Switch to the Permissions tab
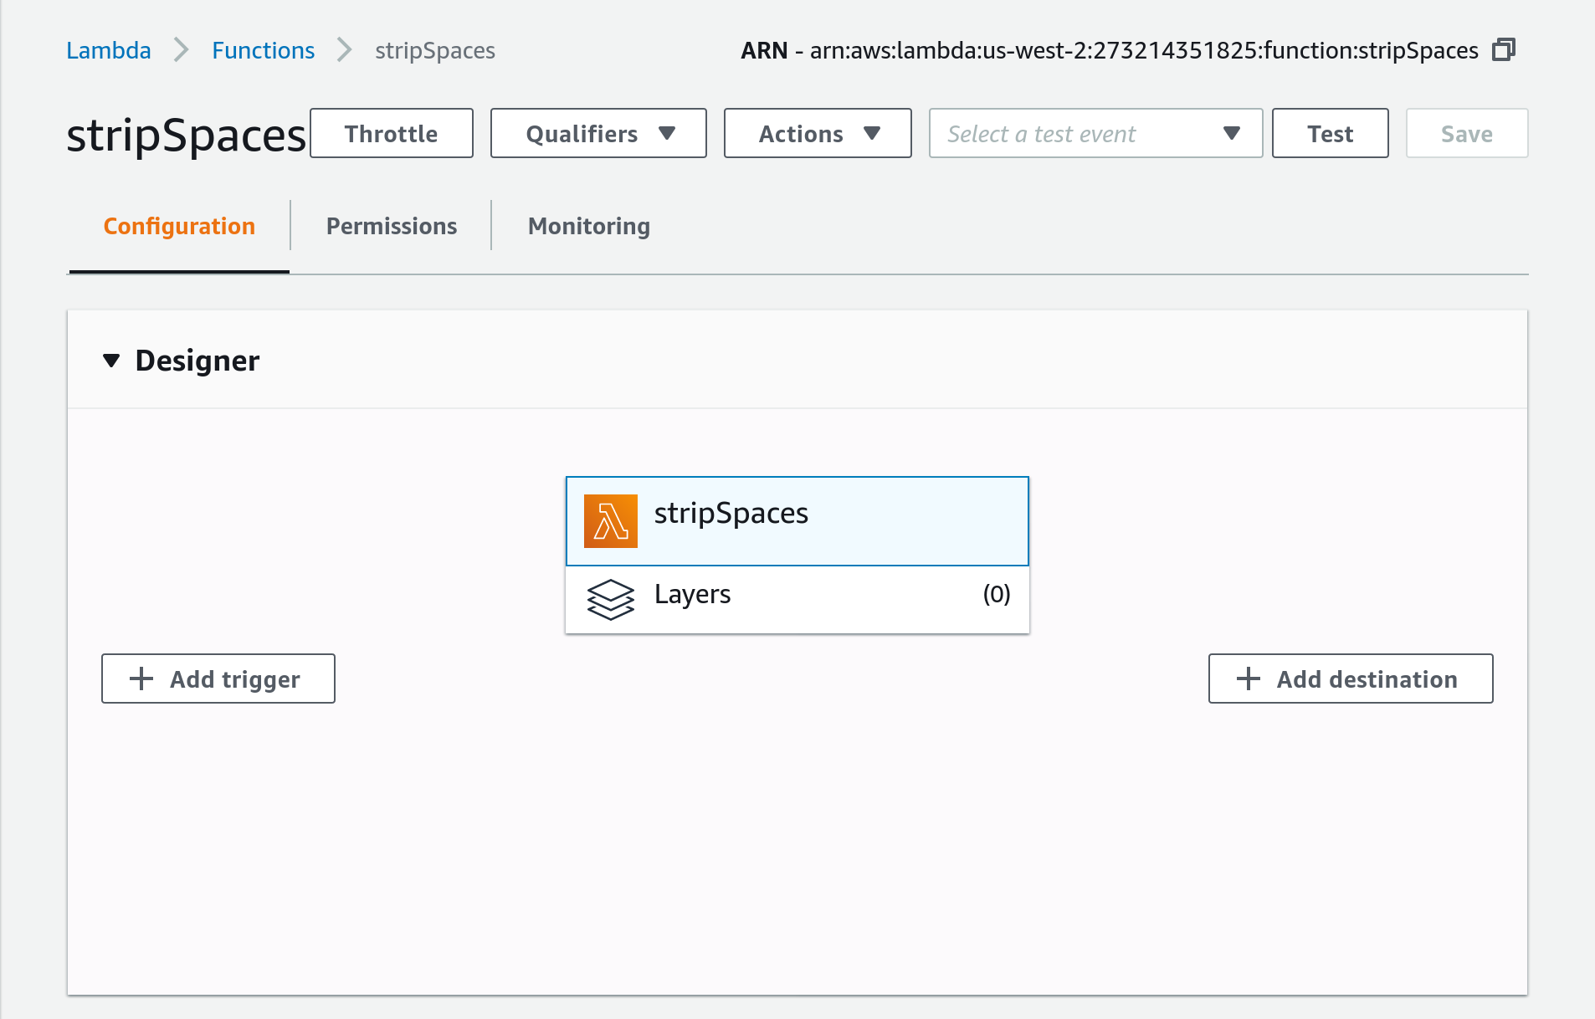 click(391, 226)
